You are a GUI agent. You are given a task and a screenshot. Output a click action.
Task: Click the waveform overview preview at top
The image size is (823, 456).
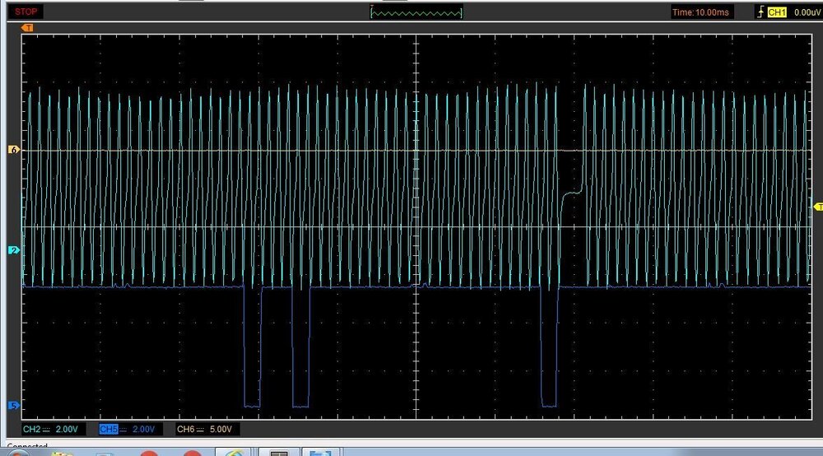click(416, 12)
